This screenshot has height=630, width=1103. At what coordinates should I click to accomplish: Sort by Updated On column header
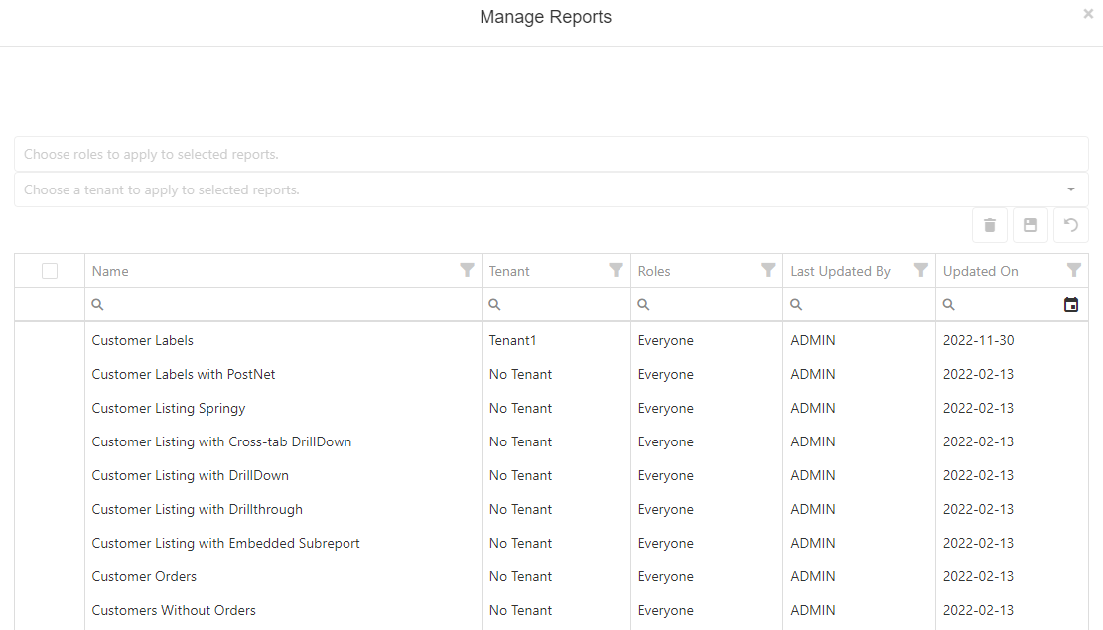pyautogui.click(x=981, y=271)
